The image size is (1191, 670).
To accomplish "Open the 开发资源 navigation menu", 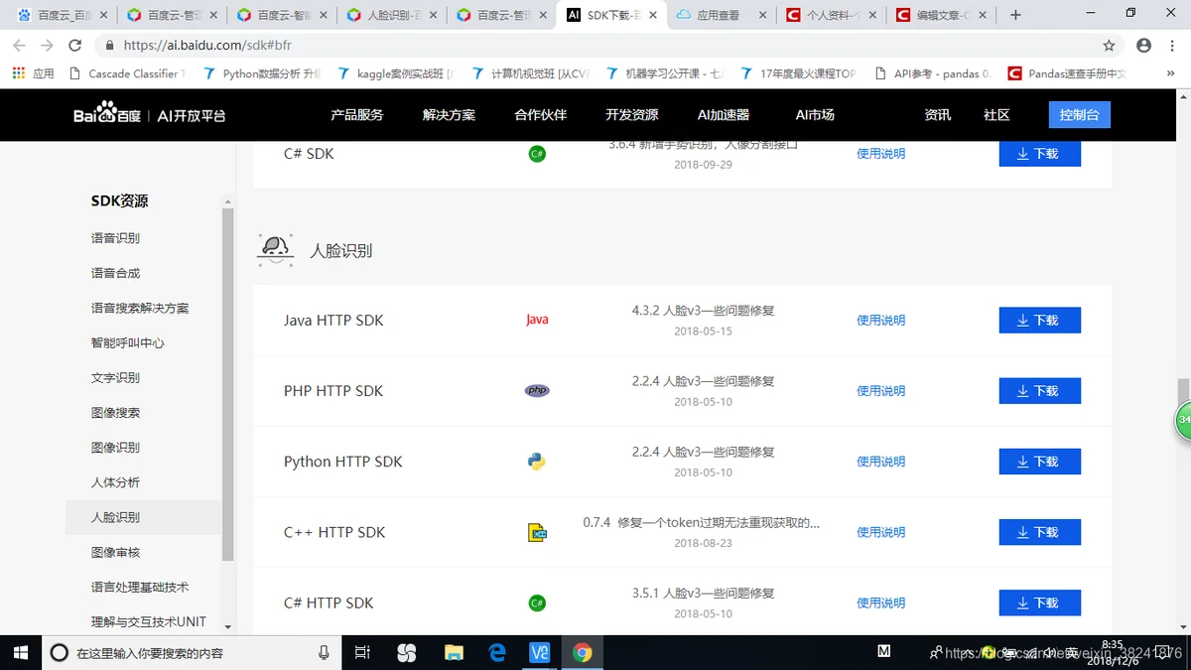I will [632, 115].
